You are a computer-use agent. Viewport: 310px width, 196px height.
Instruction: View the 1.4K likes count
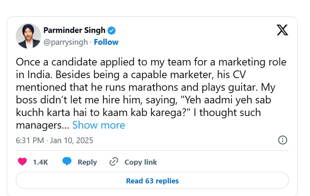point(40,162)
